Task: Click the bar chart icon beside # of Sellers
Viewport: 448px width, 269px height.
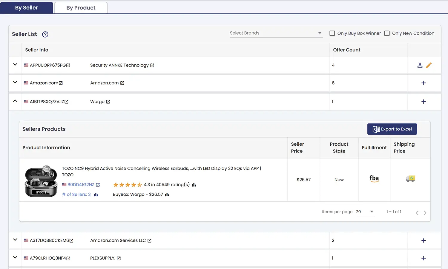Action: (x=95, y=194)
